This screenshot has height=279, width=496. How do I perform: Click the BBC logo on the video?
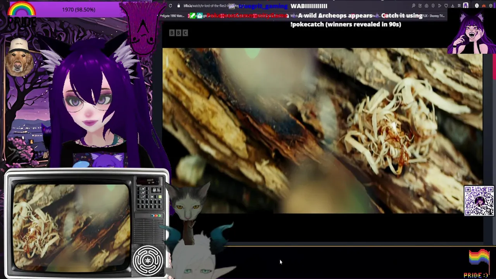pos(178,33)
